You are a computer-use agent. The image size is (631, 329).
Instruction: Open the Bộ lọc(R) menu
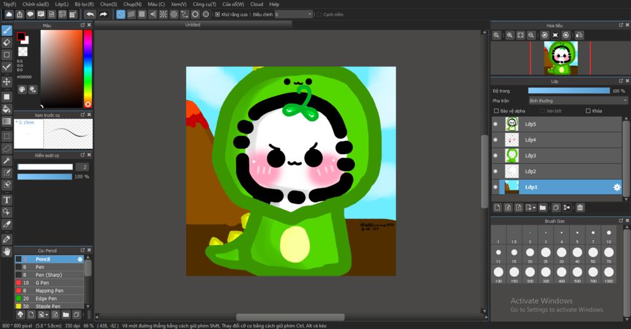(84, 4)
